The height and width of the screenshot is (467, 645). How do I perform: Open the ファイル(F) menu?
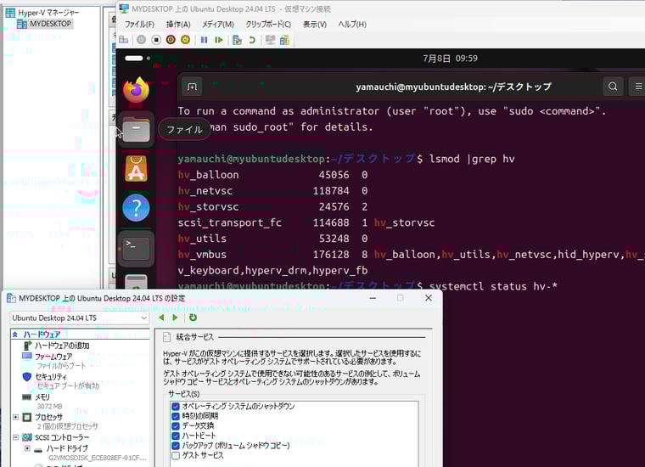click(x=139, y=25)
